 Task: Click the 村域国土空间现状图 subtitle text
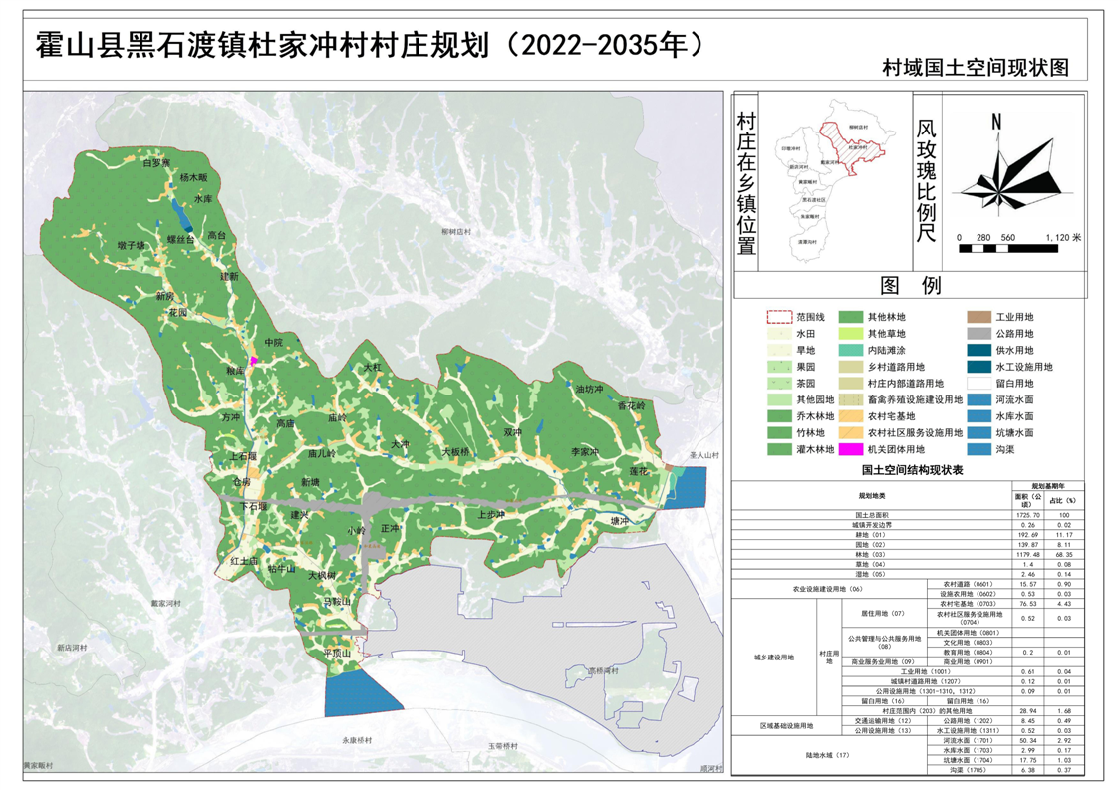pos(975,68)
